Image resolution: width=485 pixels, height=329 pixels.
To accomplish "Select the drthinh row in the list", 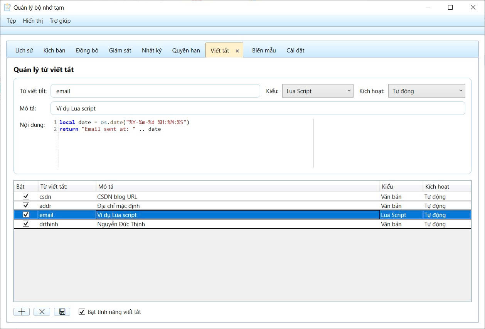I will pos(193,224).
